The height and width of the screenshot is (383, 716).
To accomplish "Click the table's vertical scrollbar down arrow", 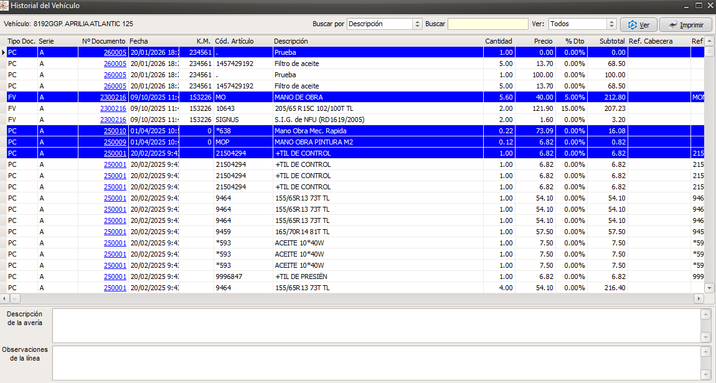I will [709, 288].
